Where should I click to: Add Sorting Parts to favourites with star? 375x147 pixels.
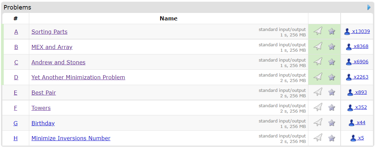click(x=332, y=31)
